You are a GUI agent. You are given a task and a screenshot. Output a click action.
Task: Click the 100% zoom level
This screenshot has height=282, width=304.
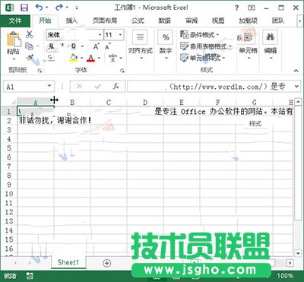pos(285,276)
